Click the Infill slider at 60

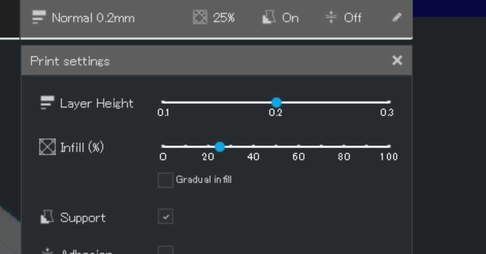[x=298, y=146]
